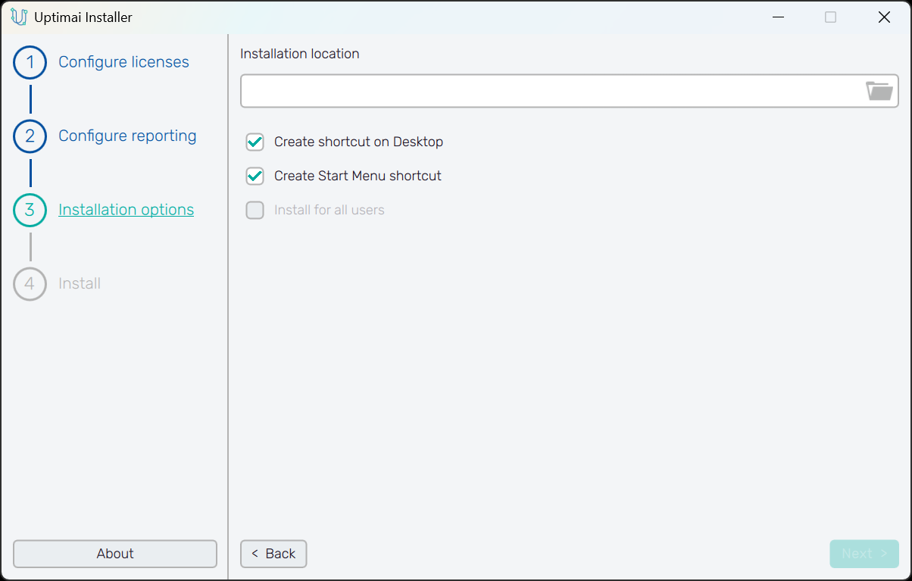Toggle Install for all users checkbox
The height and width of the screenshot is (581, 912).
pyautogui.click(x=255, y=210)
